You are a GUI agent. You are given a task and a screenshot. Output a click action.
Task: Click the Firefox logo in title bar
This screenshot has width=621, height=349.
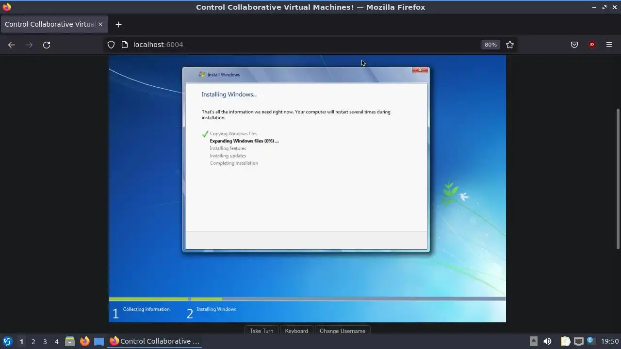pyautogui.click(x=7, y=7)
